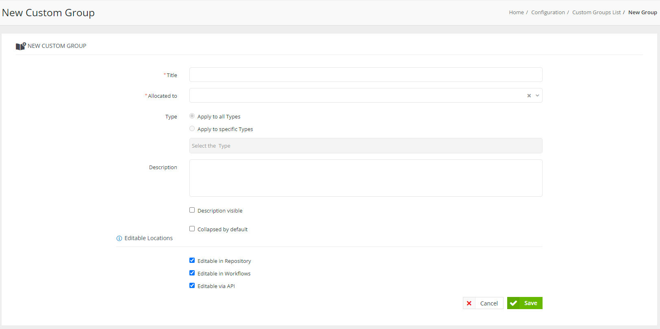Click into the Description text area
Screen dimensions: 660x329
pyautogui.click(x=366, y=178)
